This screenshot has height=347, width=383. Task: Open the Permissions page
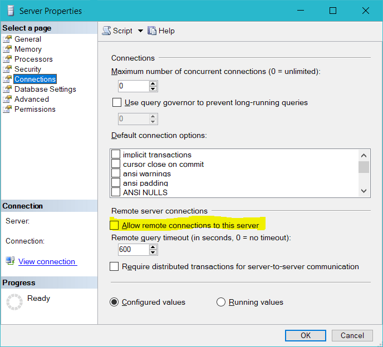(35, 109)
